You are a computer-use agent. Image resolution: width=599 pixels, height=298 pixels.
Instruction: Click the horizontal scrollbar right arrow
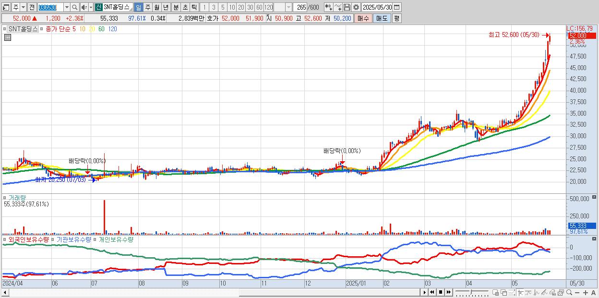pyautogui.click(x=424, y=292)
